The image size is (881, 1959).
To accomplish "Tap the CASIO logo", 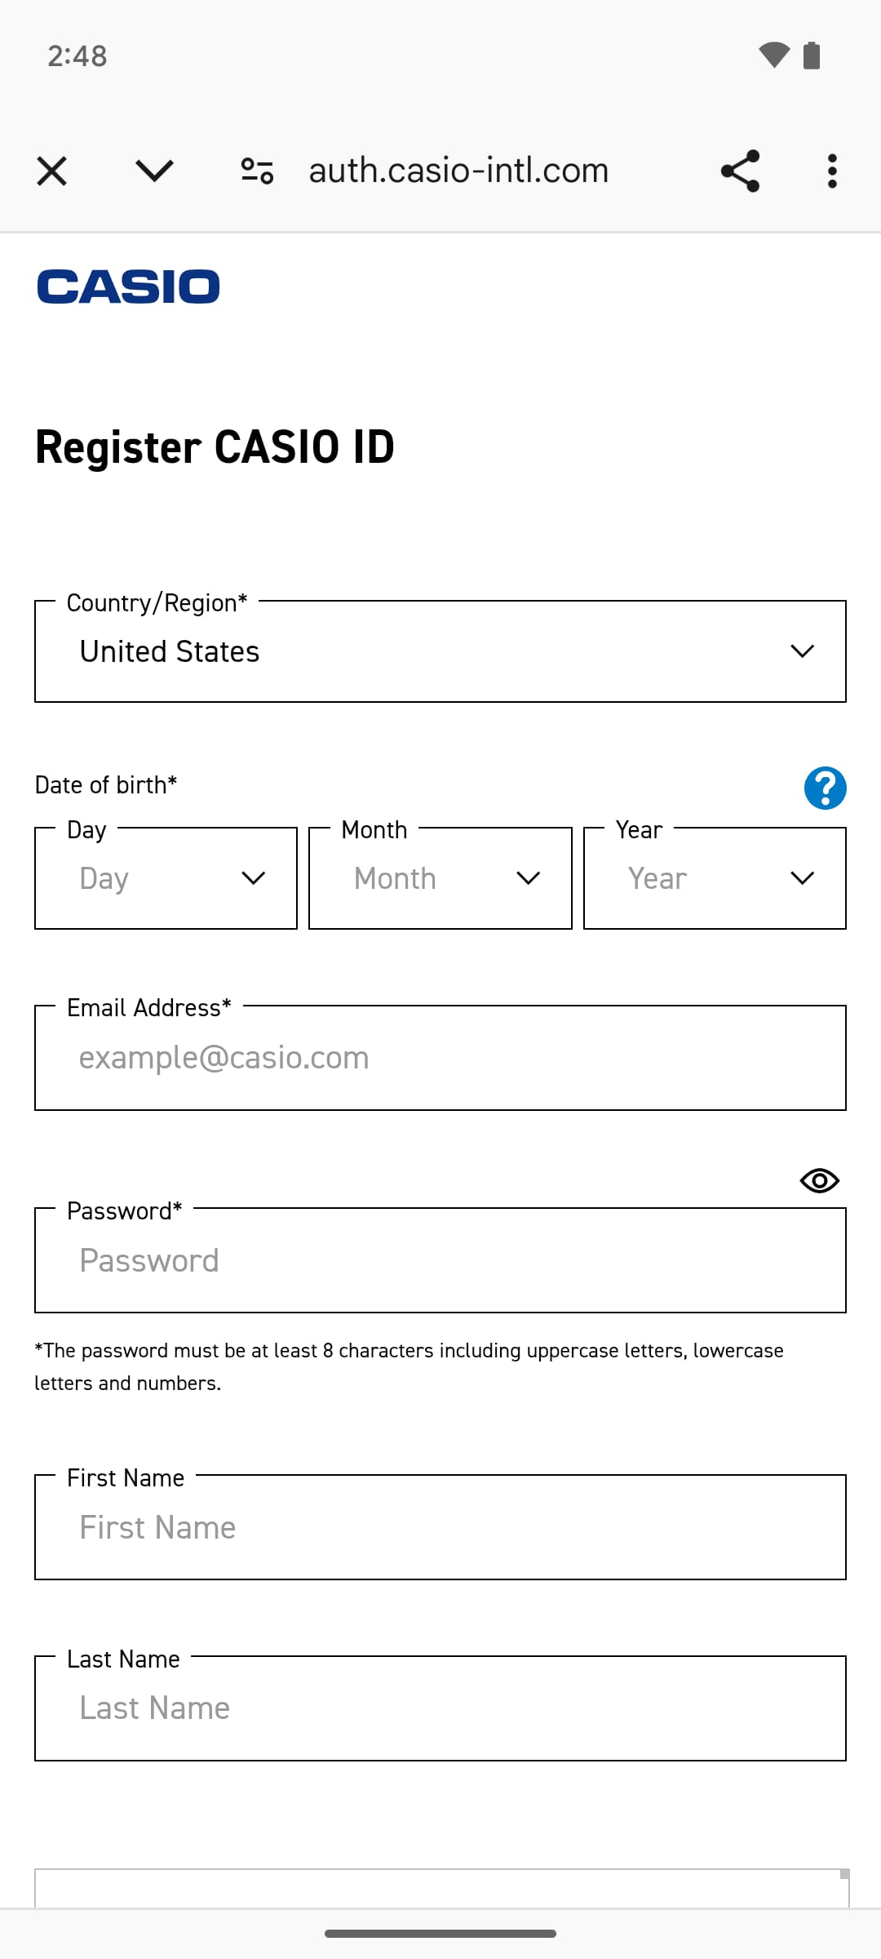I will pos(128,287).
